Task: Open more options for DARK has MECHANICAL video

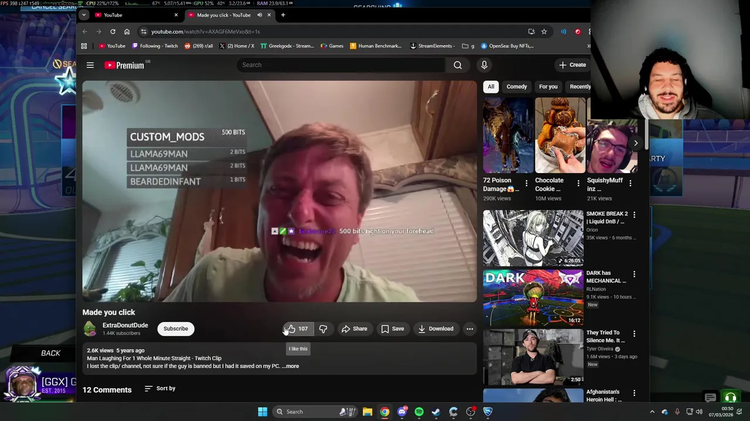Action: 634,274
